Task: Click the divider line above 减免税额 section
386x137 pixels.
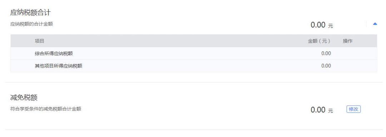Action: [x=194, y=82]
